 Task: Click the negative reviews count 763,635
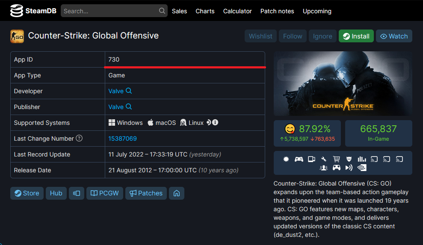(x=322, y=139)
